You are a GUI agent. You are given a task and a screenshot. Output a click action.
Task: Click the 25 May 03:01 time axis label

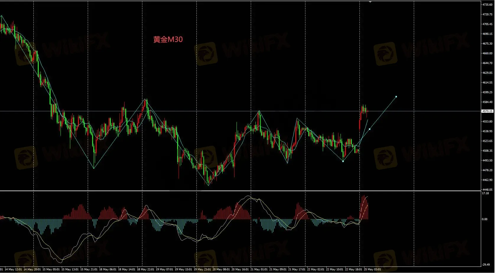[x=372, y=269]
